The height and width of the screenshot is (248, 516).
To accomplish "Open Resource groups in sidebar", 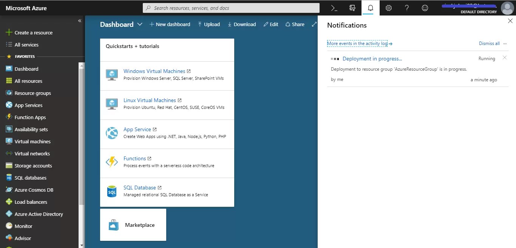I will coord(28,93).
